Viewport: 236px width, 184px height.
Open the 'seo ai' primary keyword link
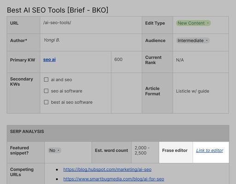tap(49, 59)
